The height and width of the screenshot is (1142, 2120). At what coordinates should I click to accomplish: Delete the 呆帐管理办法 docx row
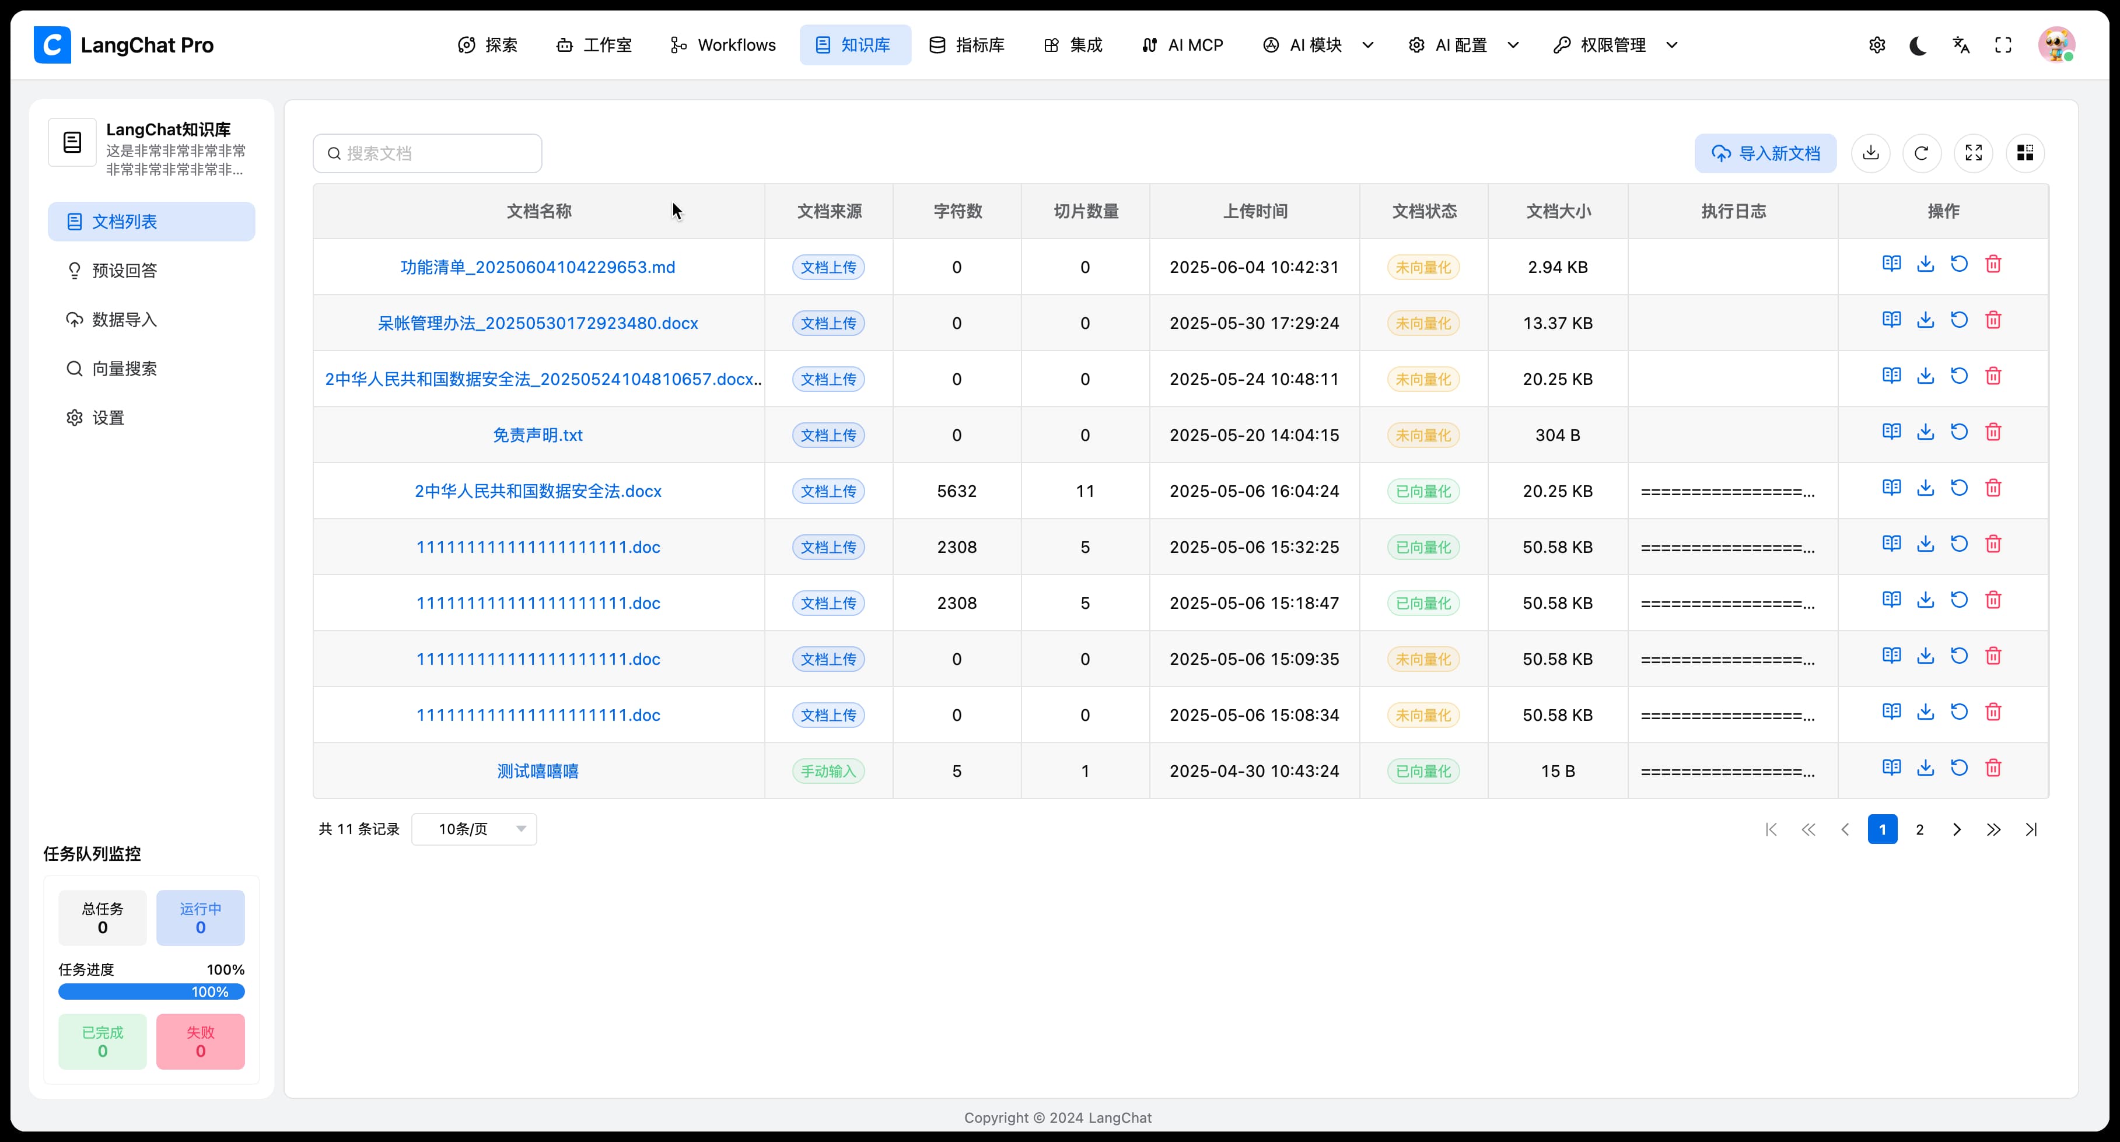pos(1993,319)
